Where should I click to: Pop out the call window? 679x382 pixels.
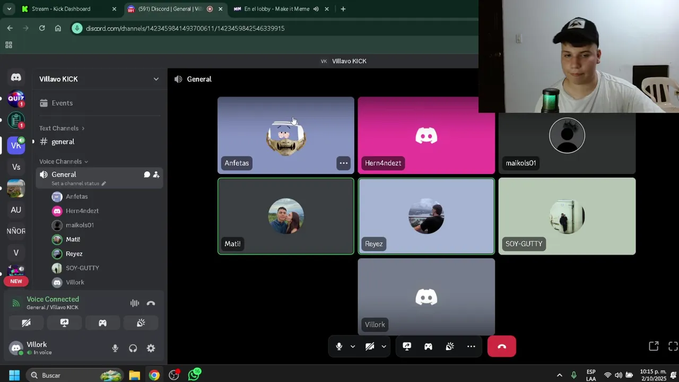point(654,346)
